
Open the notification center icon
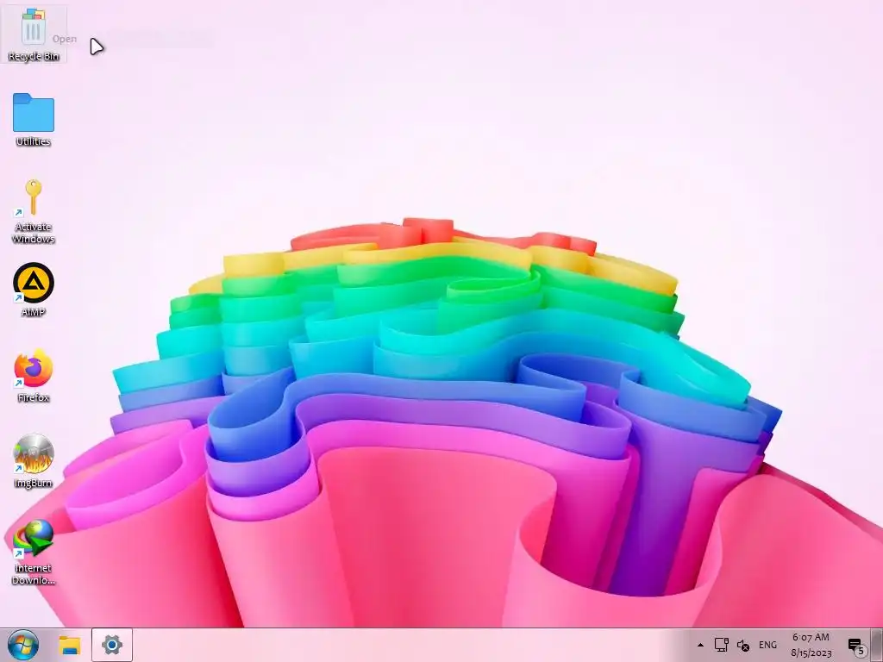[856, 646]
